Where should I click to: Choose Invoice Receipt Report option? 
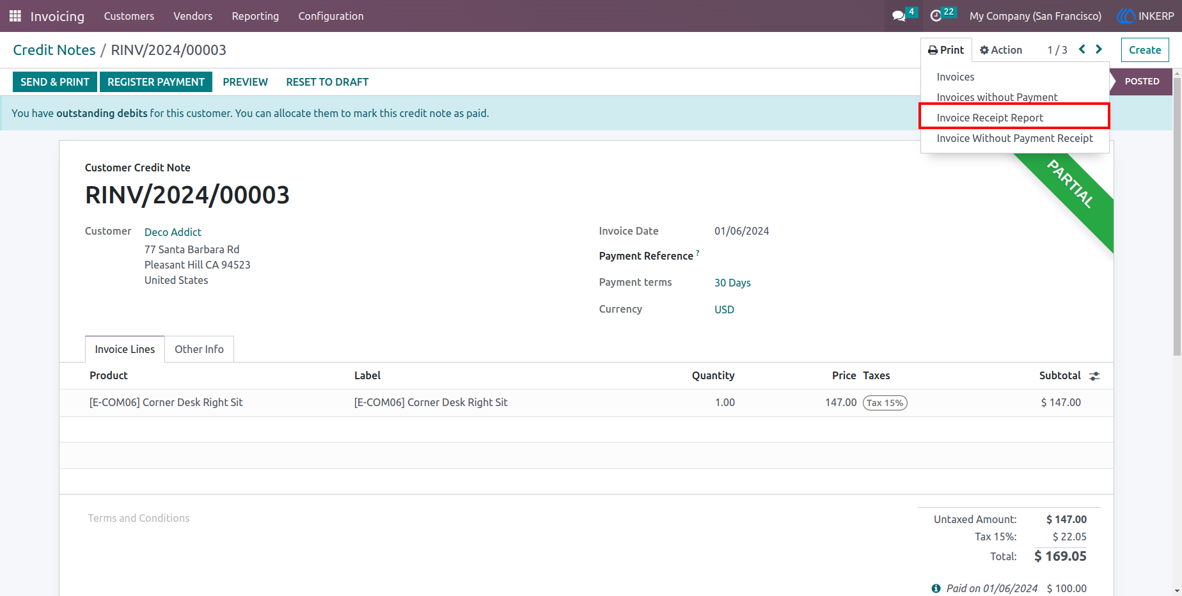tap(1015, 118)
